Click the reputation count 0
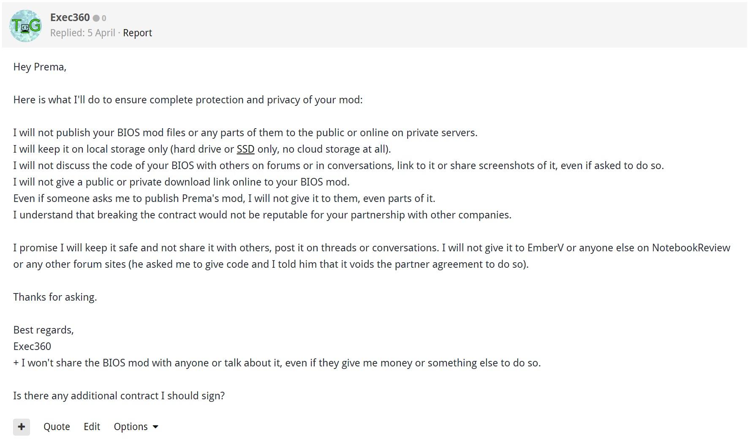The image size is (748, 444). [x=104, y=19]
